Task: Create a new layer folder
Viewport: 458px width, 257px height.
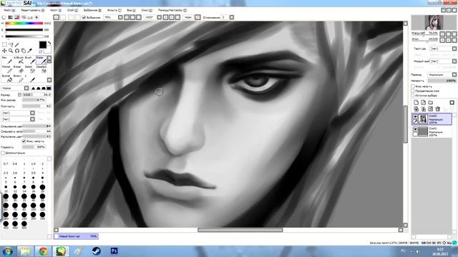Action: [431, 103]
